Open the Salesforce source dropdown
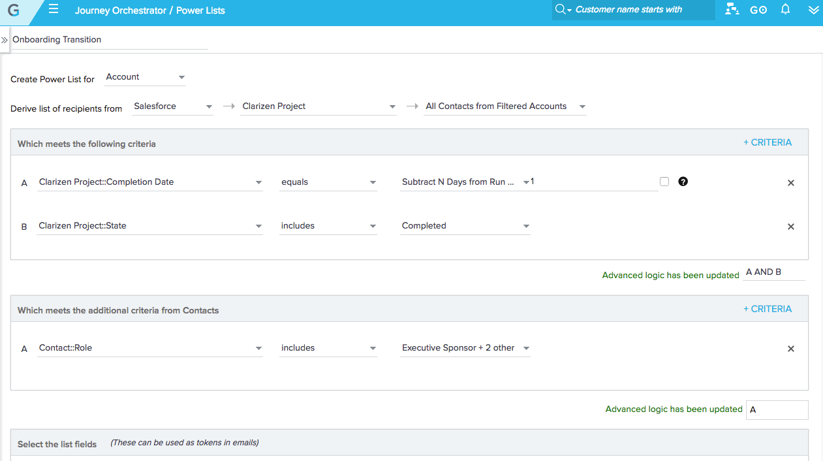 pyautogui.click(x=173, y=106)
